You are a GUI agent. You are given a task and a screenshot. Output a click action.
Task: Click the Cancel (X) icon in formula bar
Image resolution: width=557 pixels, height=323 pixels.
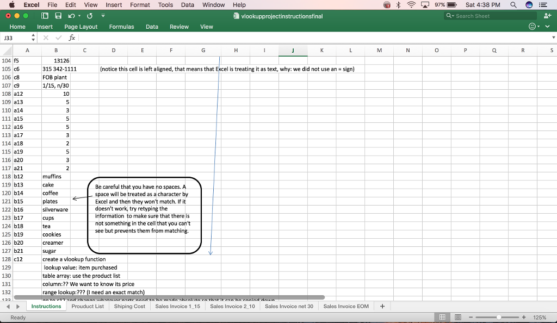[x=46, y=38]
